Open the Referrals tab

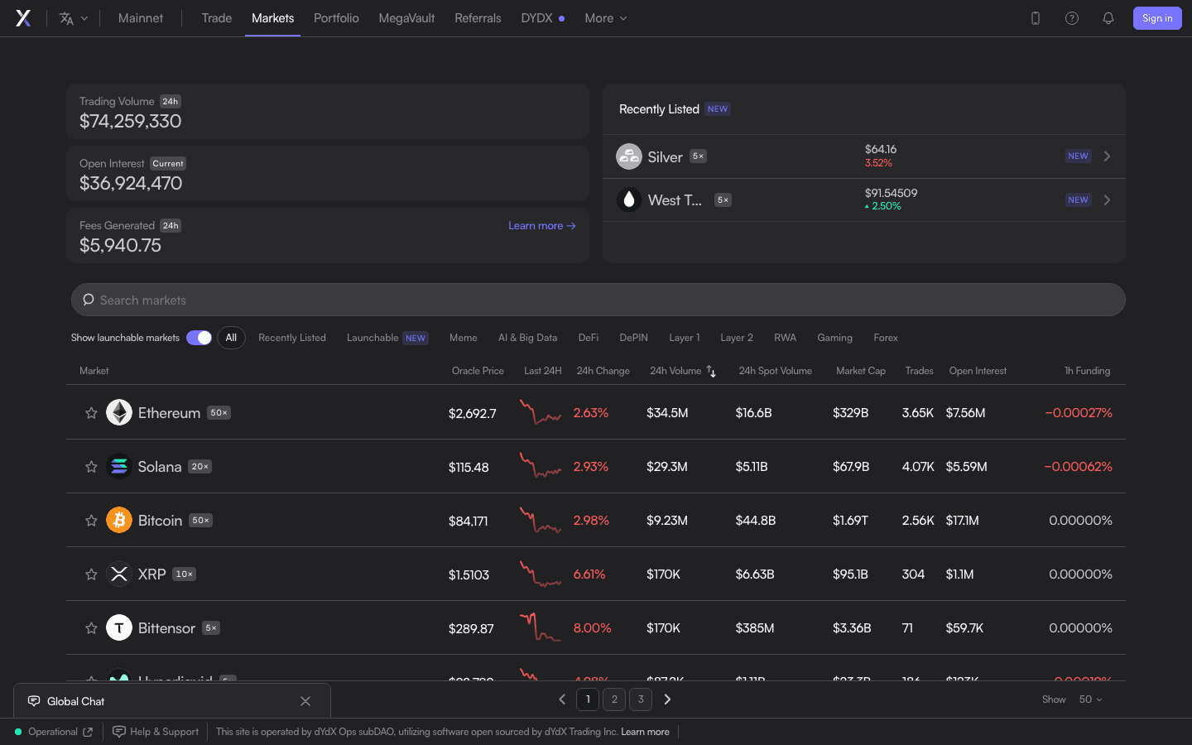click(478, 18)
